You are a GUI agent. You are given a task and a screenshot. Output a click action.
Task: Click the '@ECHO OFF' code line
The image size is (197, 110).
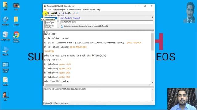[50, 34]
